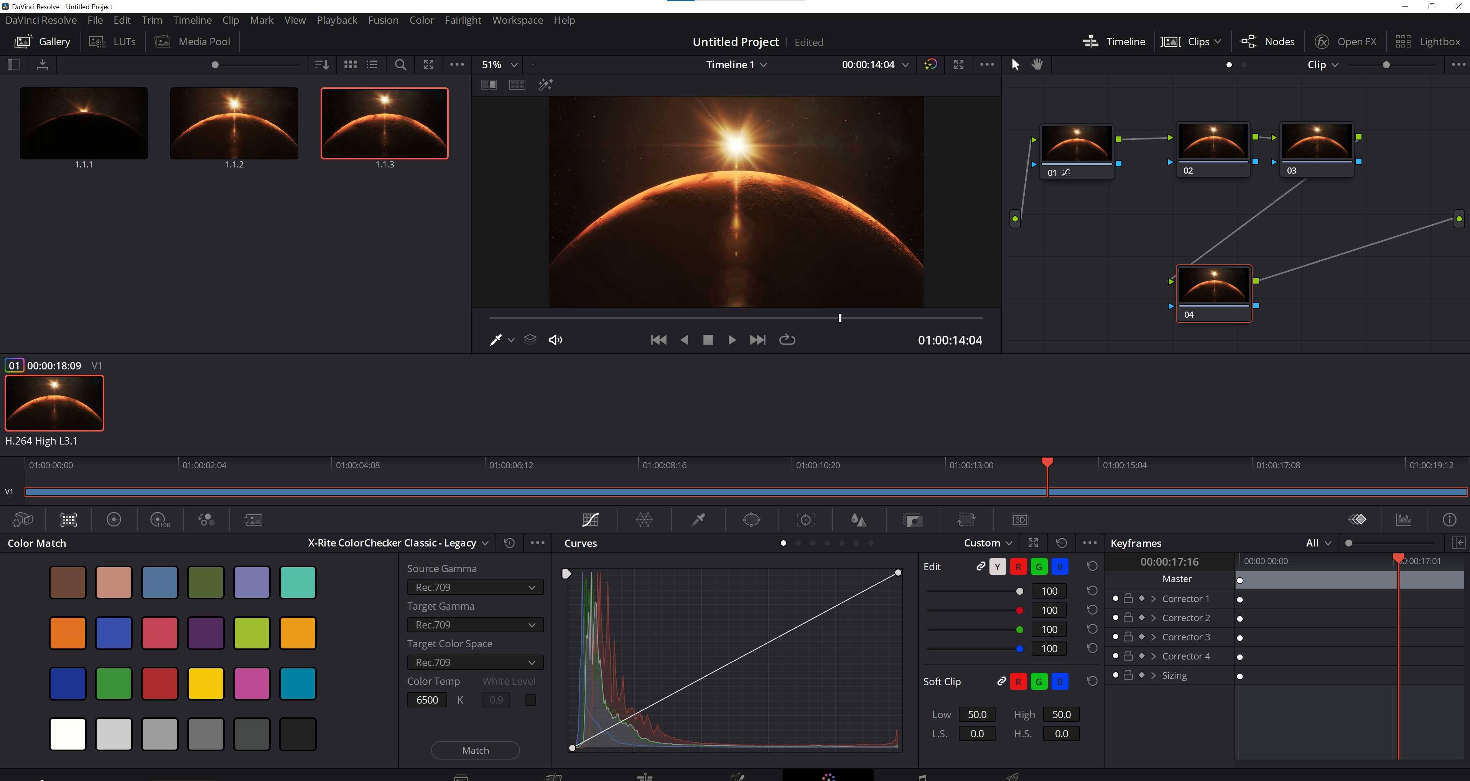Open the Power Window palette
The image size is (1470, 781).
click(752, 520)
